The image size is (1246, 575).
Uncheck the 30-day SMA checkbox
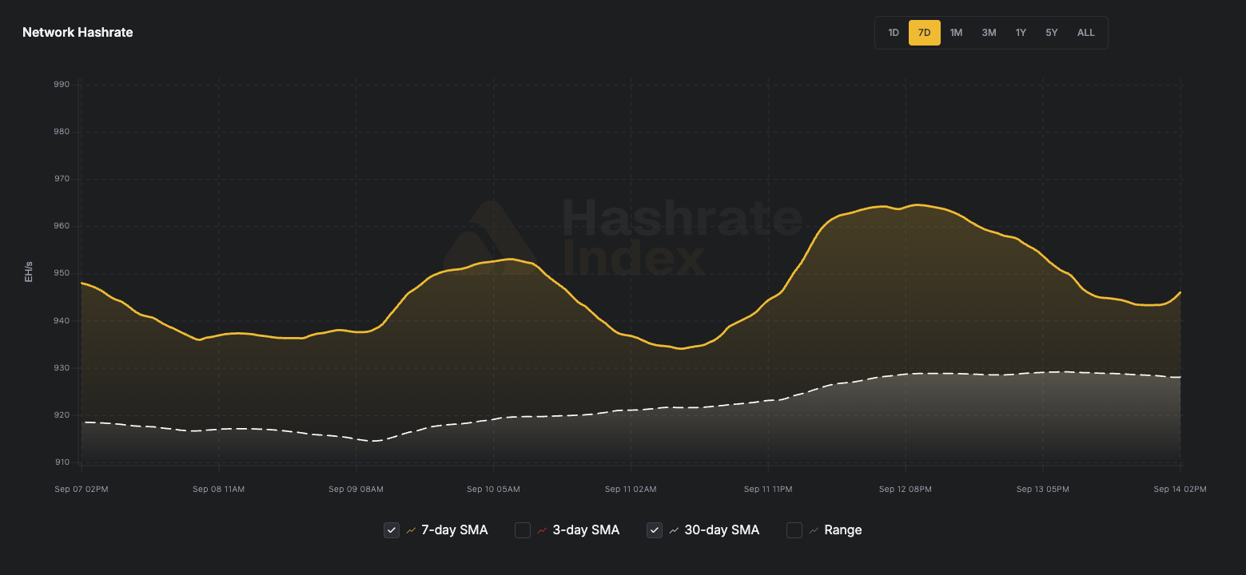655,530
